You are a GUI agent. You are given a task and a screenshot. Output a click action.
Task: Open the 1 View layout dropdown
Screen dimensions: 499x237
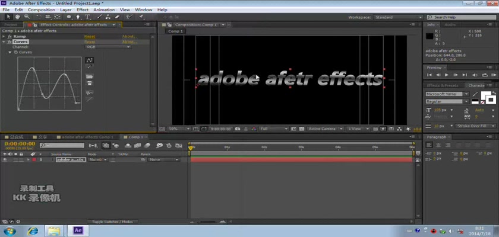[358, 129]
